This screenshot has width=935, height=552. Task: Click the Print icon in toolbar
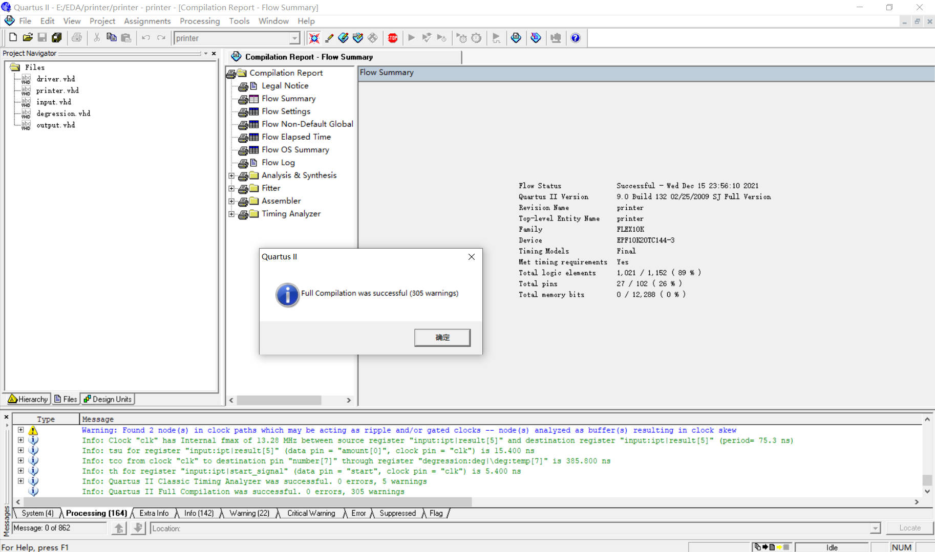[x=77, y=37]
